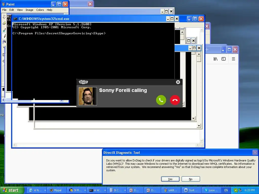
Task: Open a new tab with the browser plus
Action: click(x=207, y=50)
